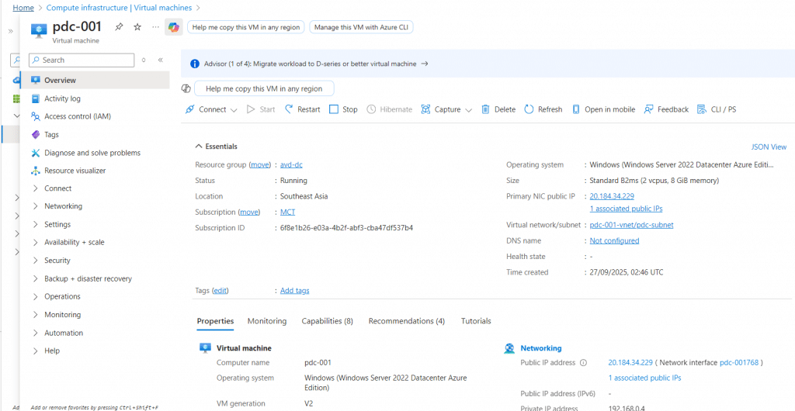795x411 pixels.
Task: Switch to the Recommendations (4) tab
Action: pyautogui.click(x=407, y=321)
